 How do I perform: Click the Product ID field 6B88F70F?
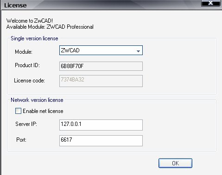click(x=101, y=66)
